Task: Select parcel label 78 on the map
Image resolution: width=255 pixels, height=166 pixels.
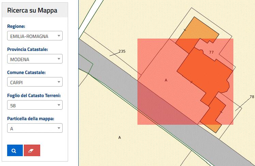Action: 252,97
